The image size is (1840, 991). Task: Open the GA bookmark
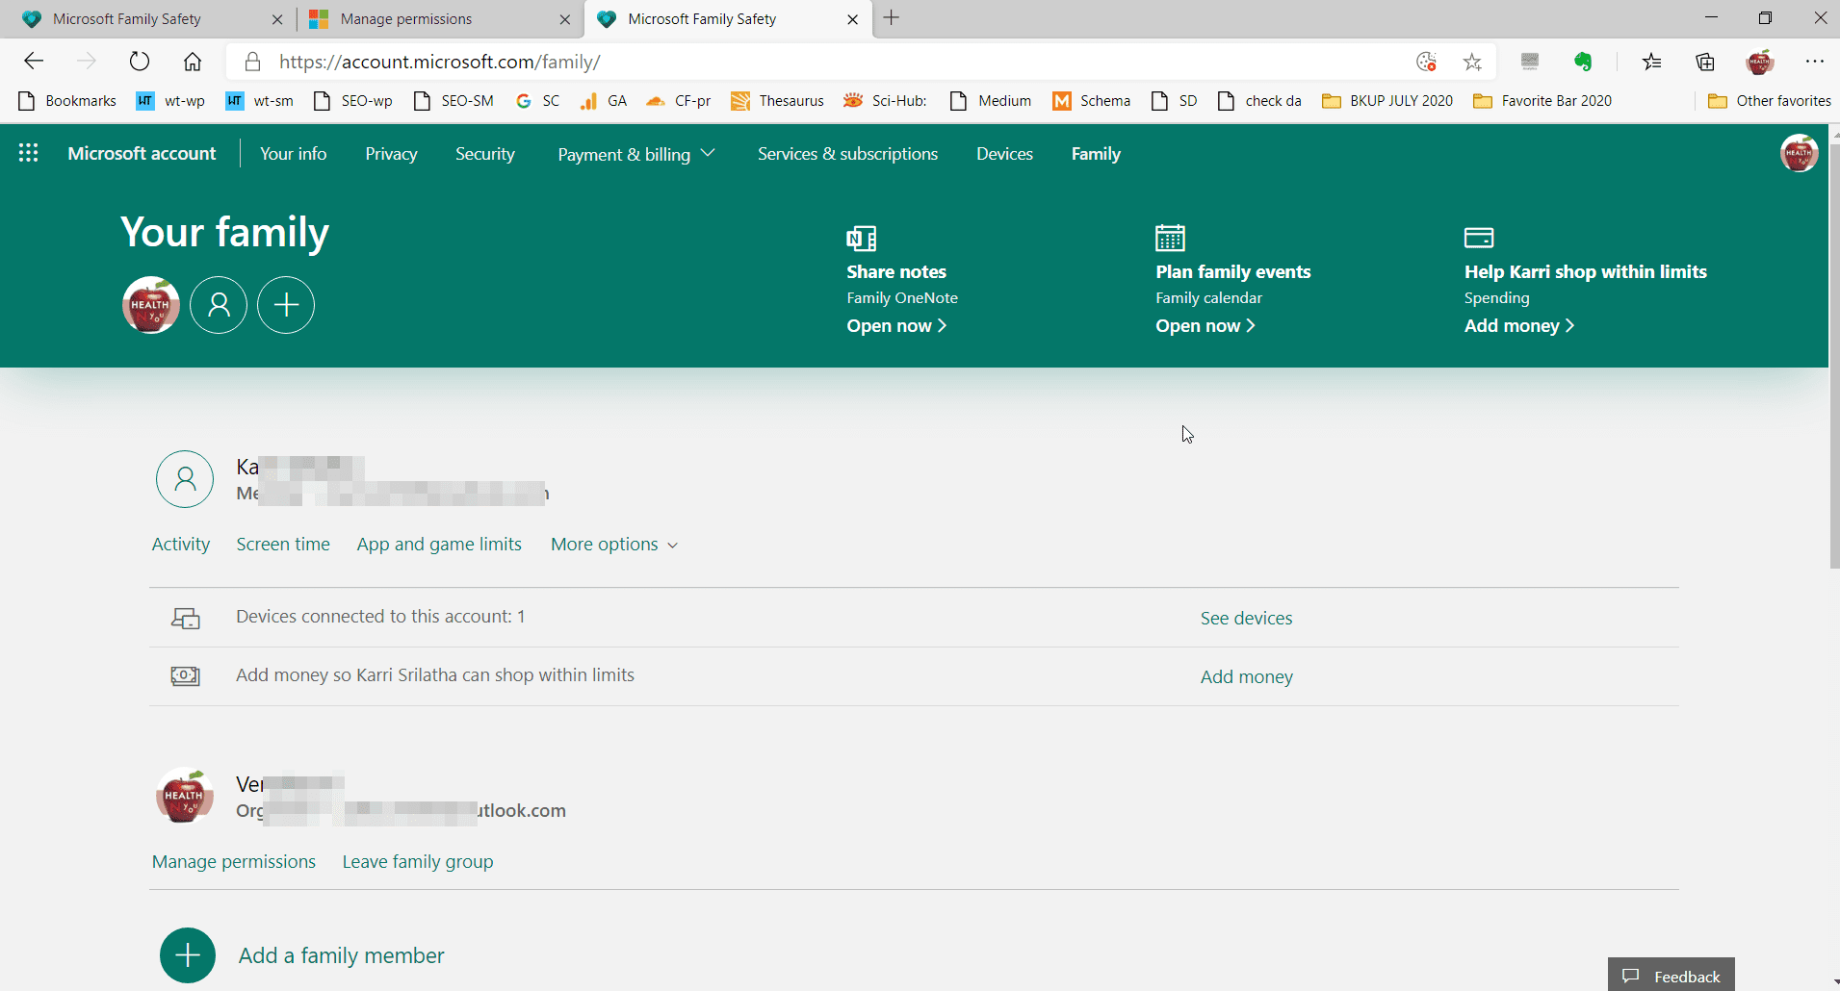click(603, 101)
